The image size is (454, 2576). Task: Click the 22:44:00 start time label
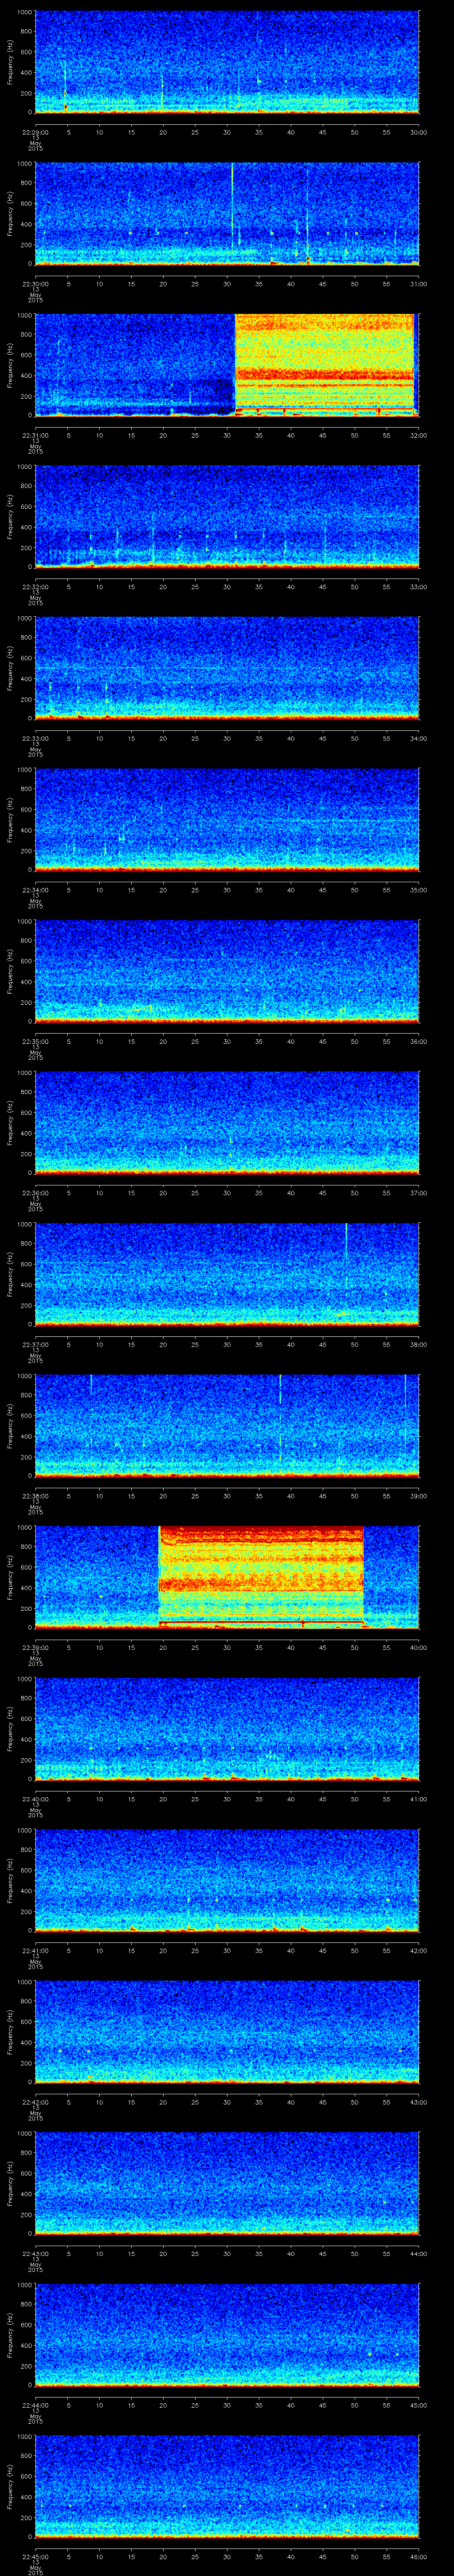(35, 2405)
